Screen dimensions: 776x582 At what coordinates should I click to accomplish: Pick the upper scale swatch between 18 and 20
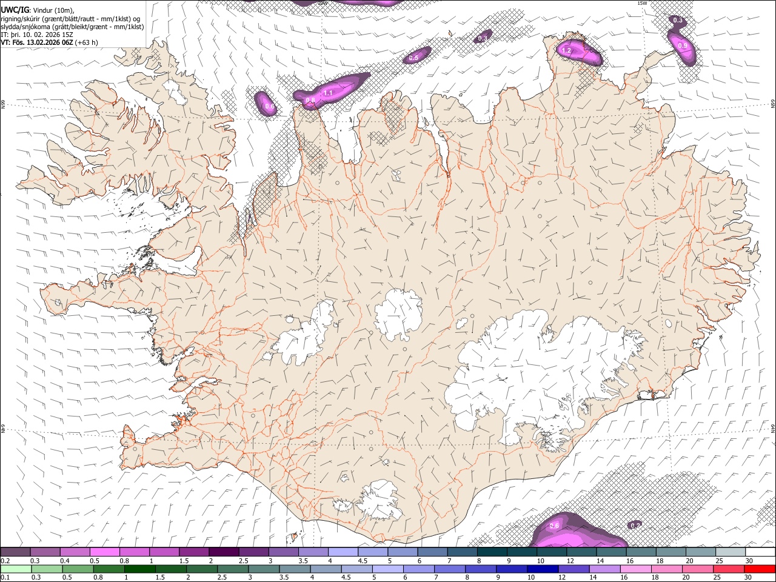click(x=671, y=552)
